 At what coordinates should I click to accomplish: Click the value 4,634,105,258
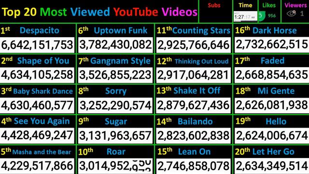(x=37, y=75)
